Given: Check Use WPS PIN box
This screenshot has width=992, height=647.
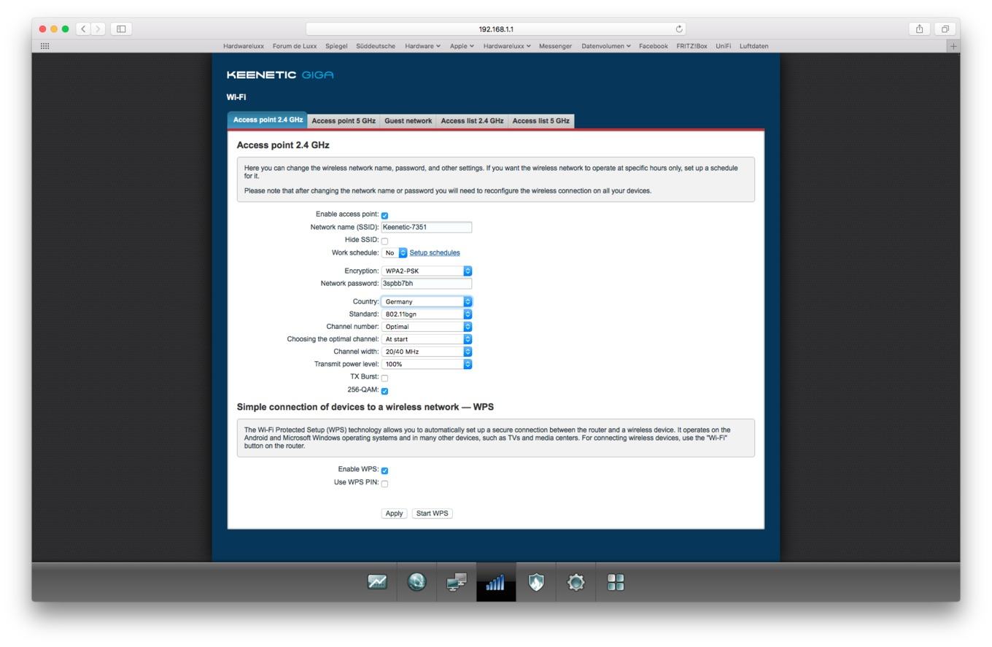Looking at the screenshot, I should (x=384, y=484).
